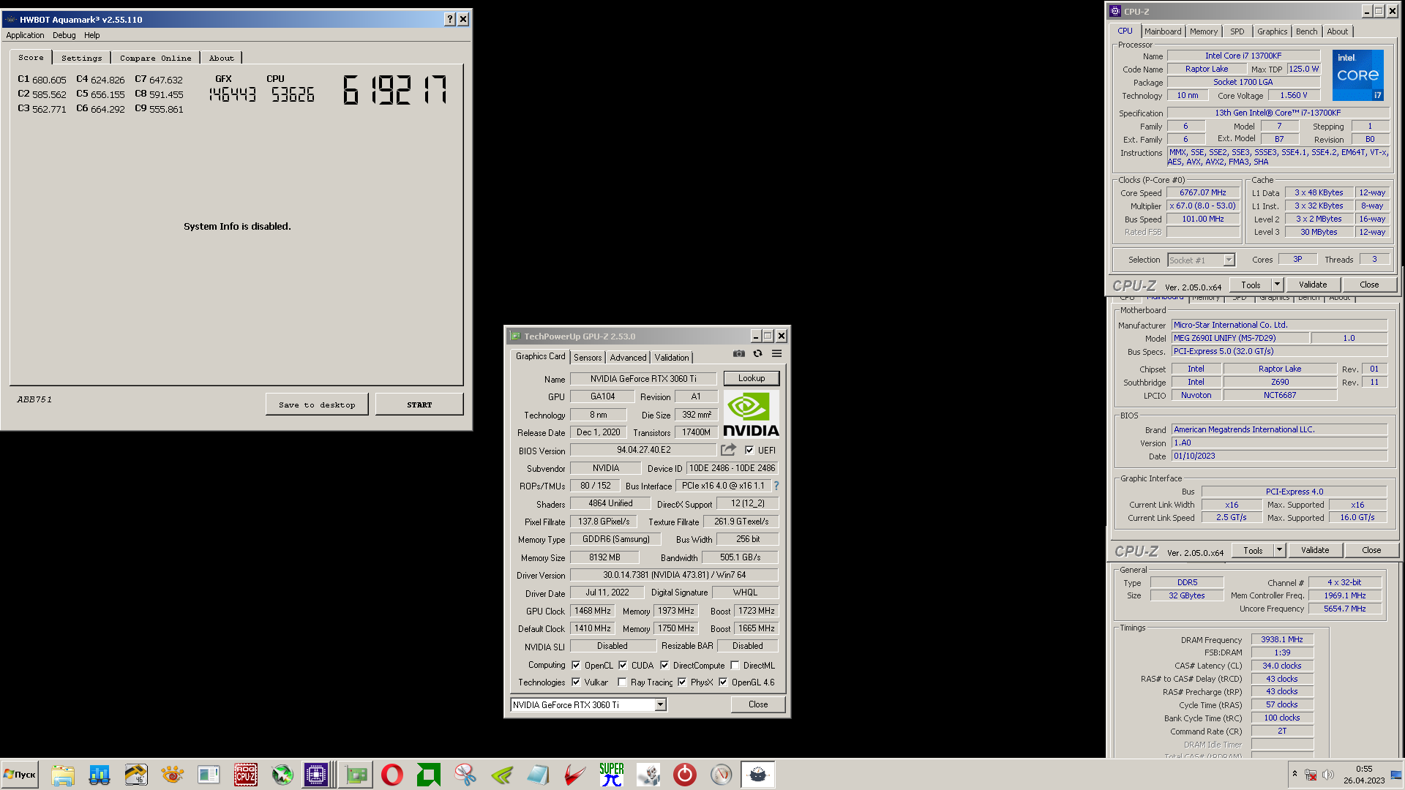
Task: Switch to the GPU-Z Sensors tab
Action: click(x=588, y=358)
